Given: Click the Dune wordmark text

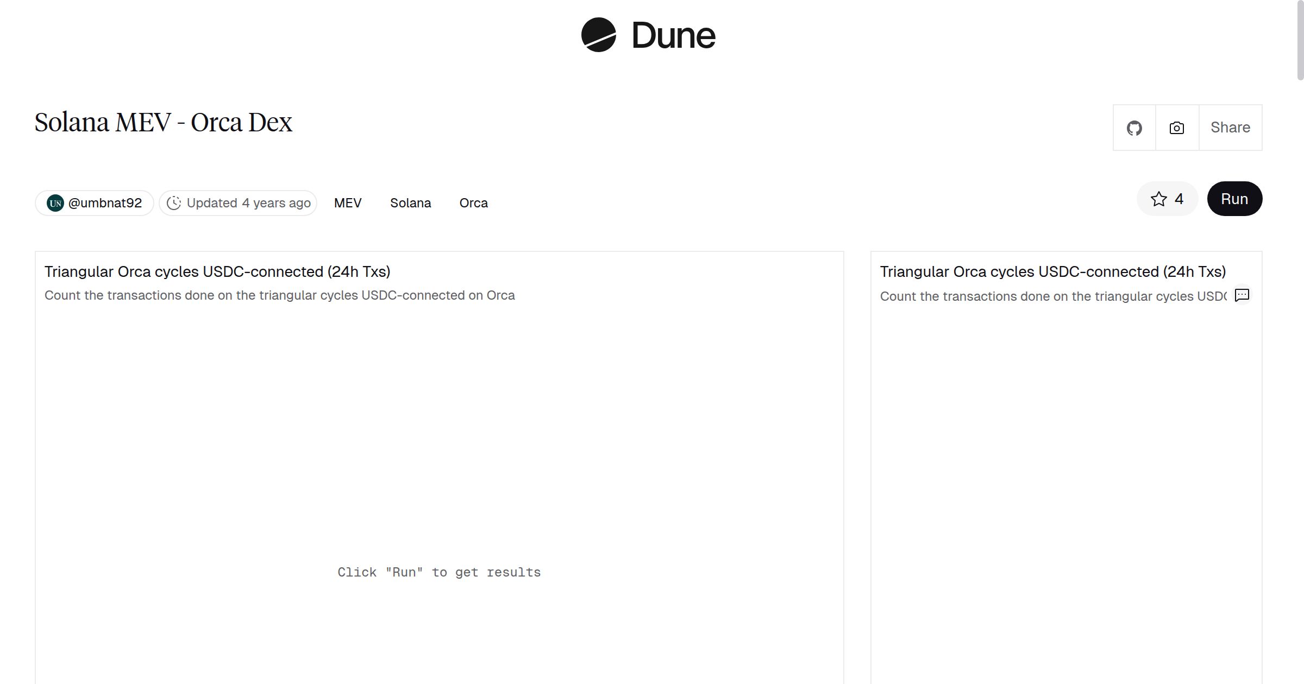Looking at the screenshot, I should [x=673, y=36].
